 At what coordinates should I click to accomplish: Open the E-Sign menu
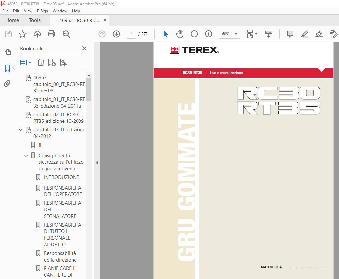[42, 11]
